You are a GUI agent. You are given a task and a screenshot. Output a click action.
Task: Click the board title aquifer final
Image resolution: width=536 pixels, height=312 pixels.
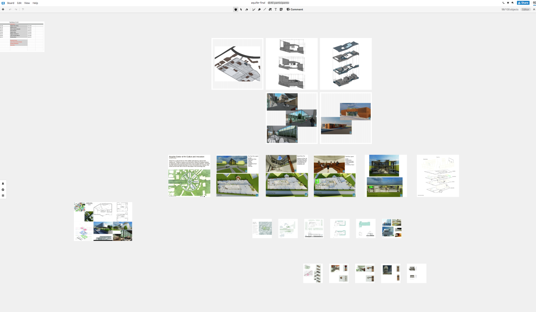258,3
